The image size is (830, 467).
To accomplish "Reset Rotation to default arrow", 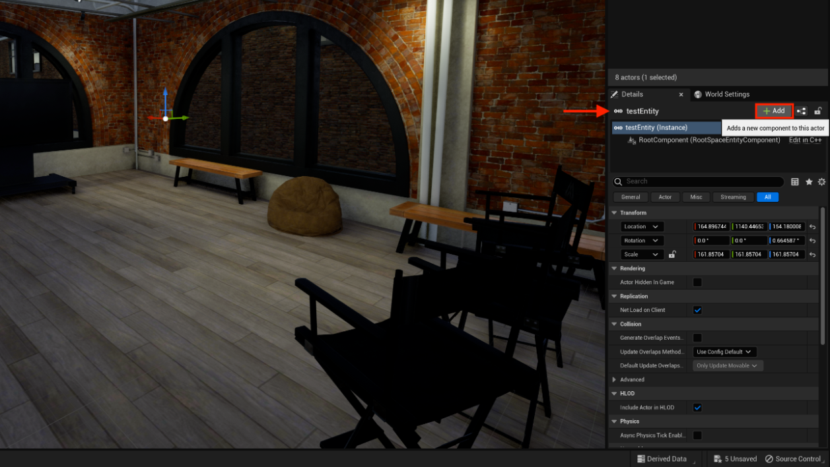I will (x=813, y=241).
